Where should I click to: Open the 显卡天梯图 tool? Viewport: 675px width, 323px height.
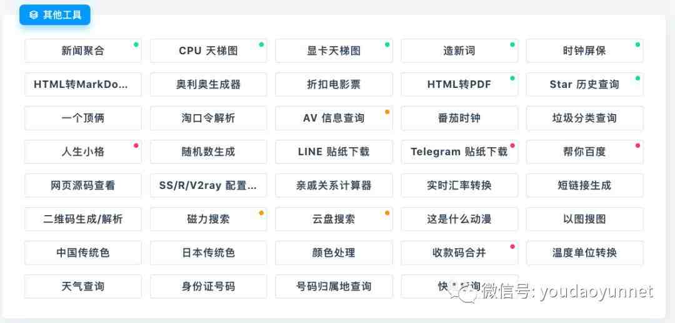(334, 51)
